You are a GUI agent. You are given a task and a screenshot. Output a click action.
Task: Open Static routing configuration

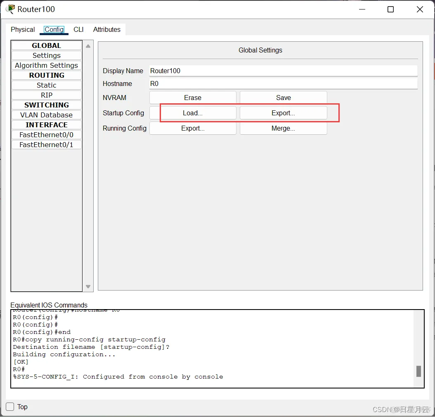pos(47,85)
